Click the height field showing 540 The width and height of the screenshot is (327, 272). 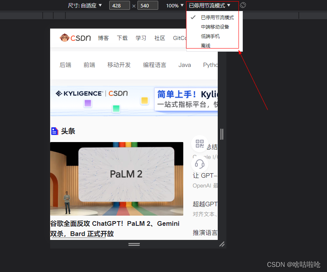pos(148,5)
